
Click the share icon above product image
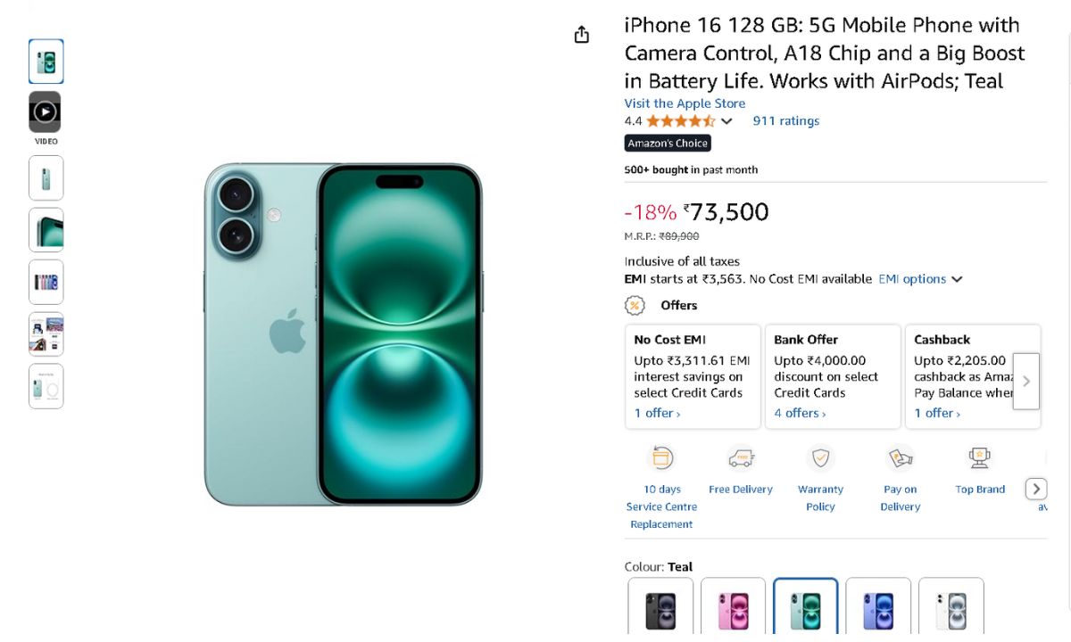pyautogui.click(x=582, y=35)
